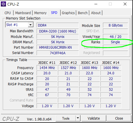This screenshot has width=133, height=123.
Task: Click the Serial Number label
Action: (23, 53)
